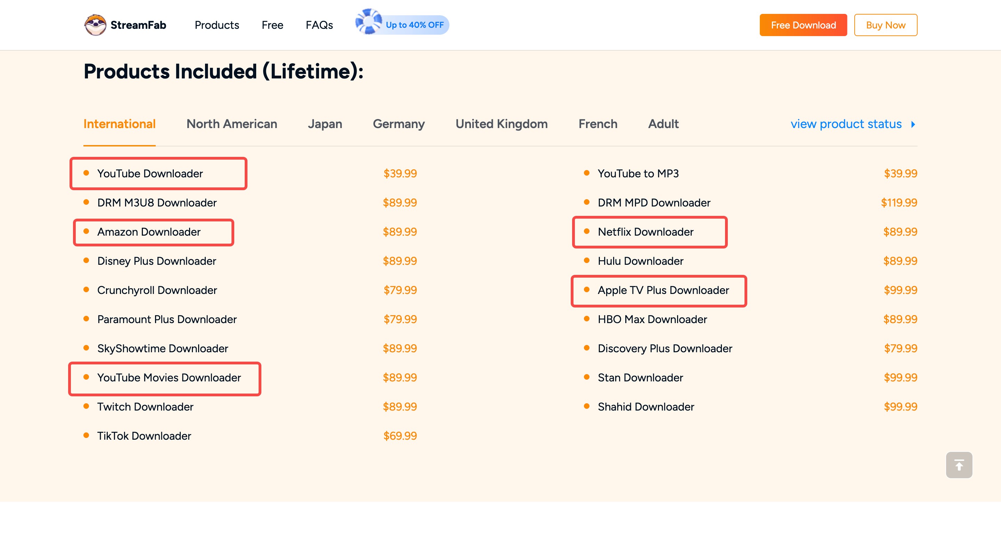The width and height of the screenshot is (1001, 540).
Task: Switch to the Adult tab
Action: pos(663,124)
